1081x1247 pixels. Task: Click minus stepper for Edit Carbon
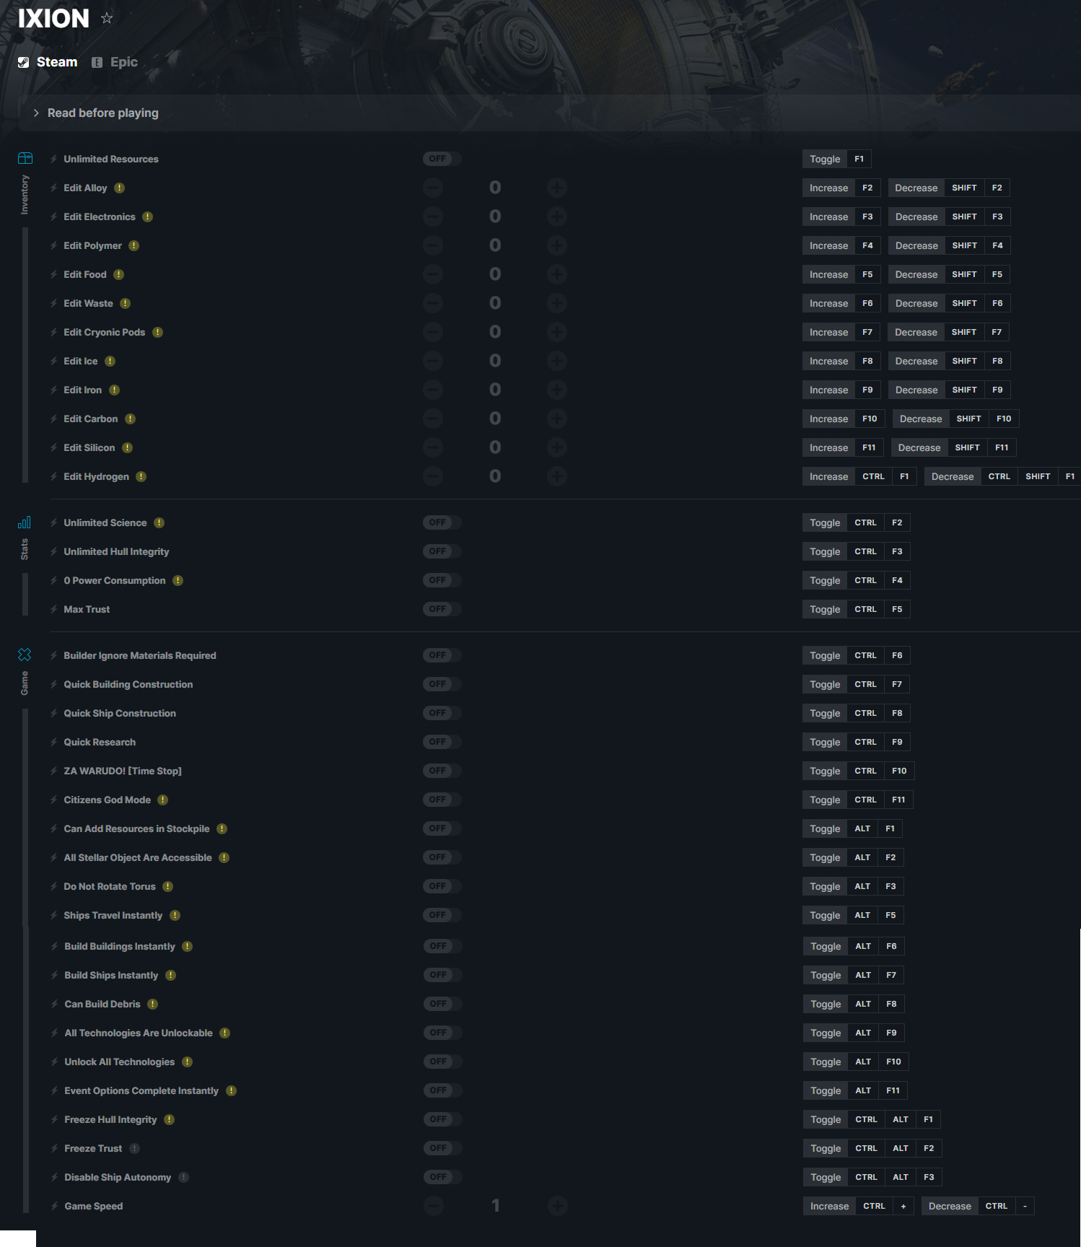tap(433, 419)
